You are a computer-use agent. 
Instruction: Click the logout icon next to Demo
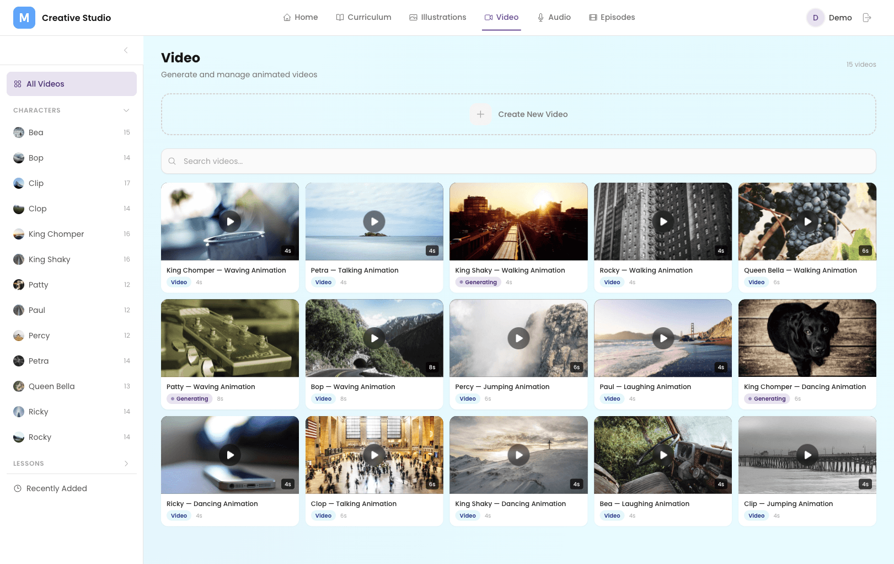click(x=866, y=17)
